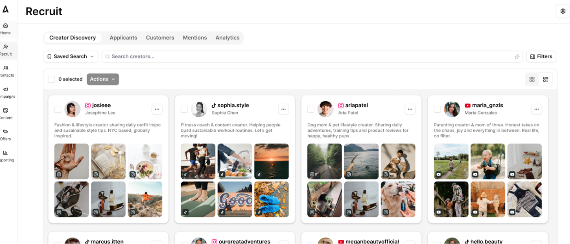Click the app logo at top left

pyautogui.click(x=6, y=10)
